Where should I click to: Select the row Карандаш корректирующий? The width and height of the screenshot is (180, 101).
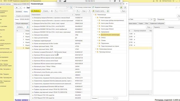tap(61, 41)
